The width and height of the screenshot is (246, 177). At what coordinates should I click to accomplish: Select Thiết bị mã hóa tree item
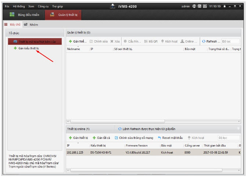(x=35, y=42)
